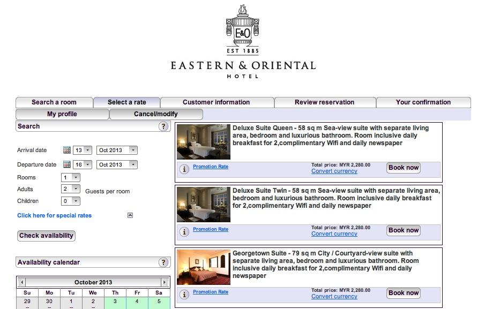Click the Eastern & Oriental Hotel logo

[243, 41]
